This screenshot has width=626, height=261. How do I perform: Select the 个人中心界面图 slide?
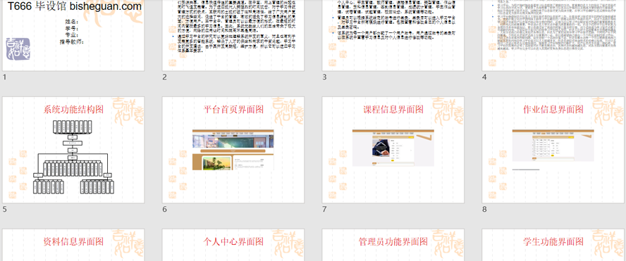click(233, 245)
